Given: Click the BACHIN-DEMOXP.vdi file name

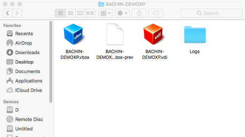Looking at the screenshot, I should [155, 55].
